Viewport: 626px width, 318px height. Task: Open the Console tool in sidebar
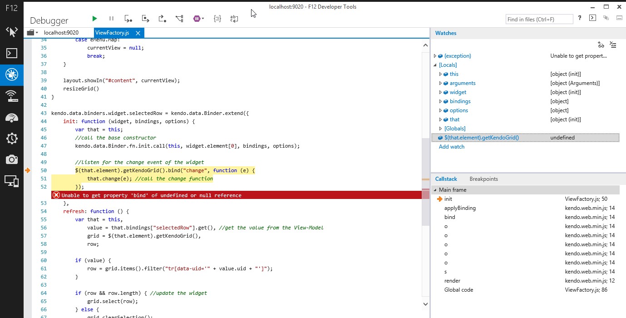pyautogui.click(x=12, y=53)
